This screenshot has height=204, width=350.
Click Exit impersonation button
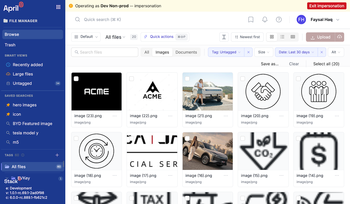327,6
